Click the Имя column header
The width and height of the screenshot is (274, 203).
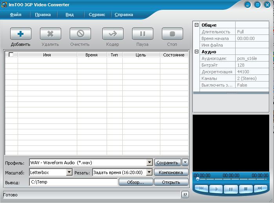pos(47,55)
